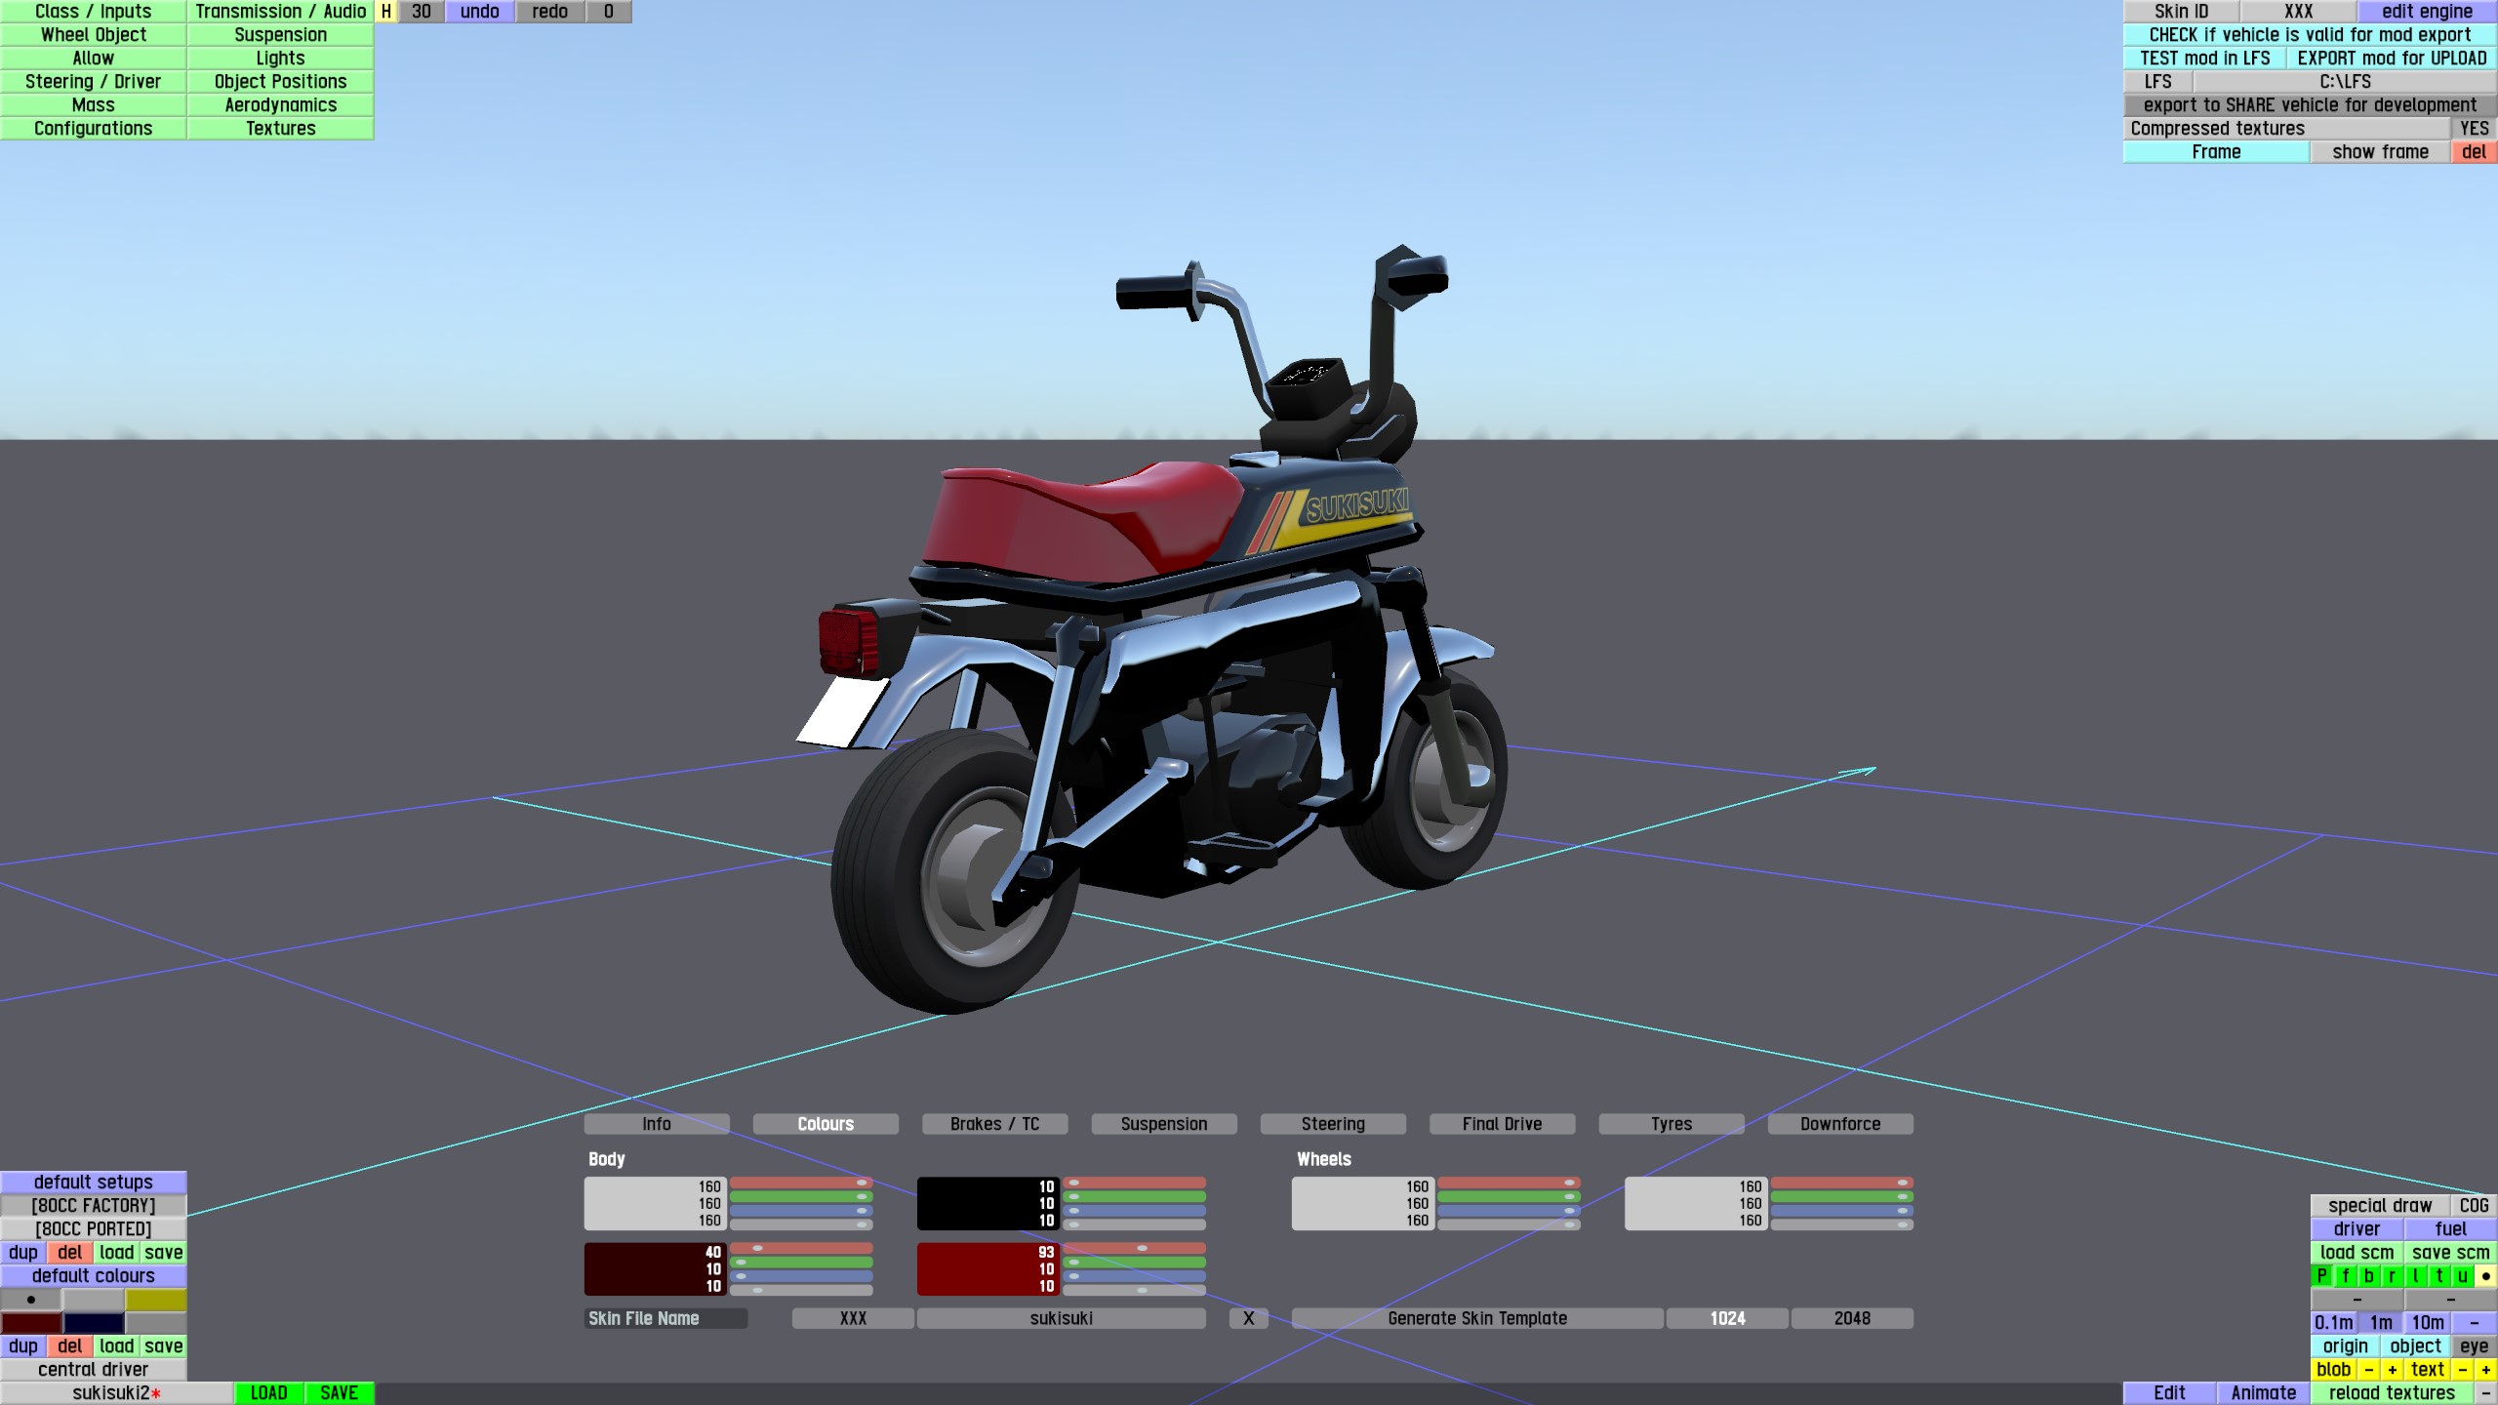
Task: Decrease text size with minus button
Action: 2462,1369
